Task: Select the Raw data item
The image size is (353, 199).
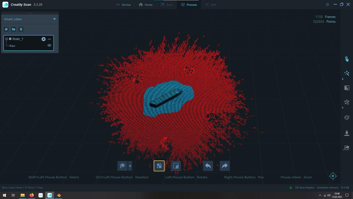Action: (12, 46)
